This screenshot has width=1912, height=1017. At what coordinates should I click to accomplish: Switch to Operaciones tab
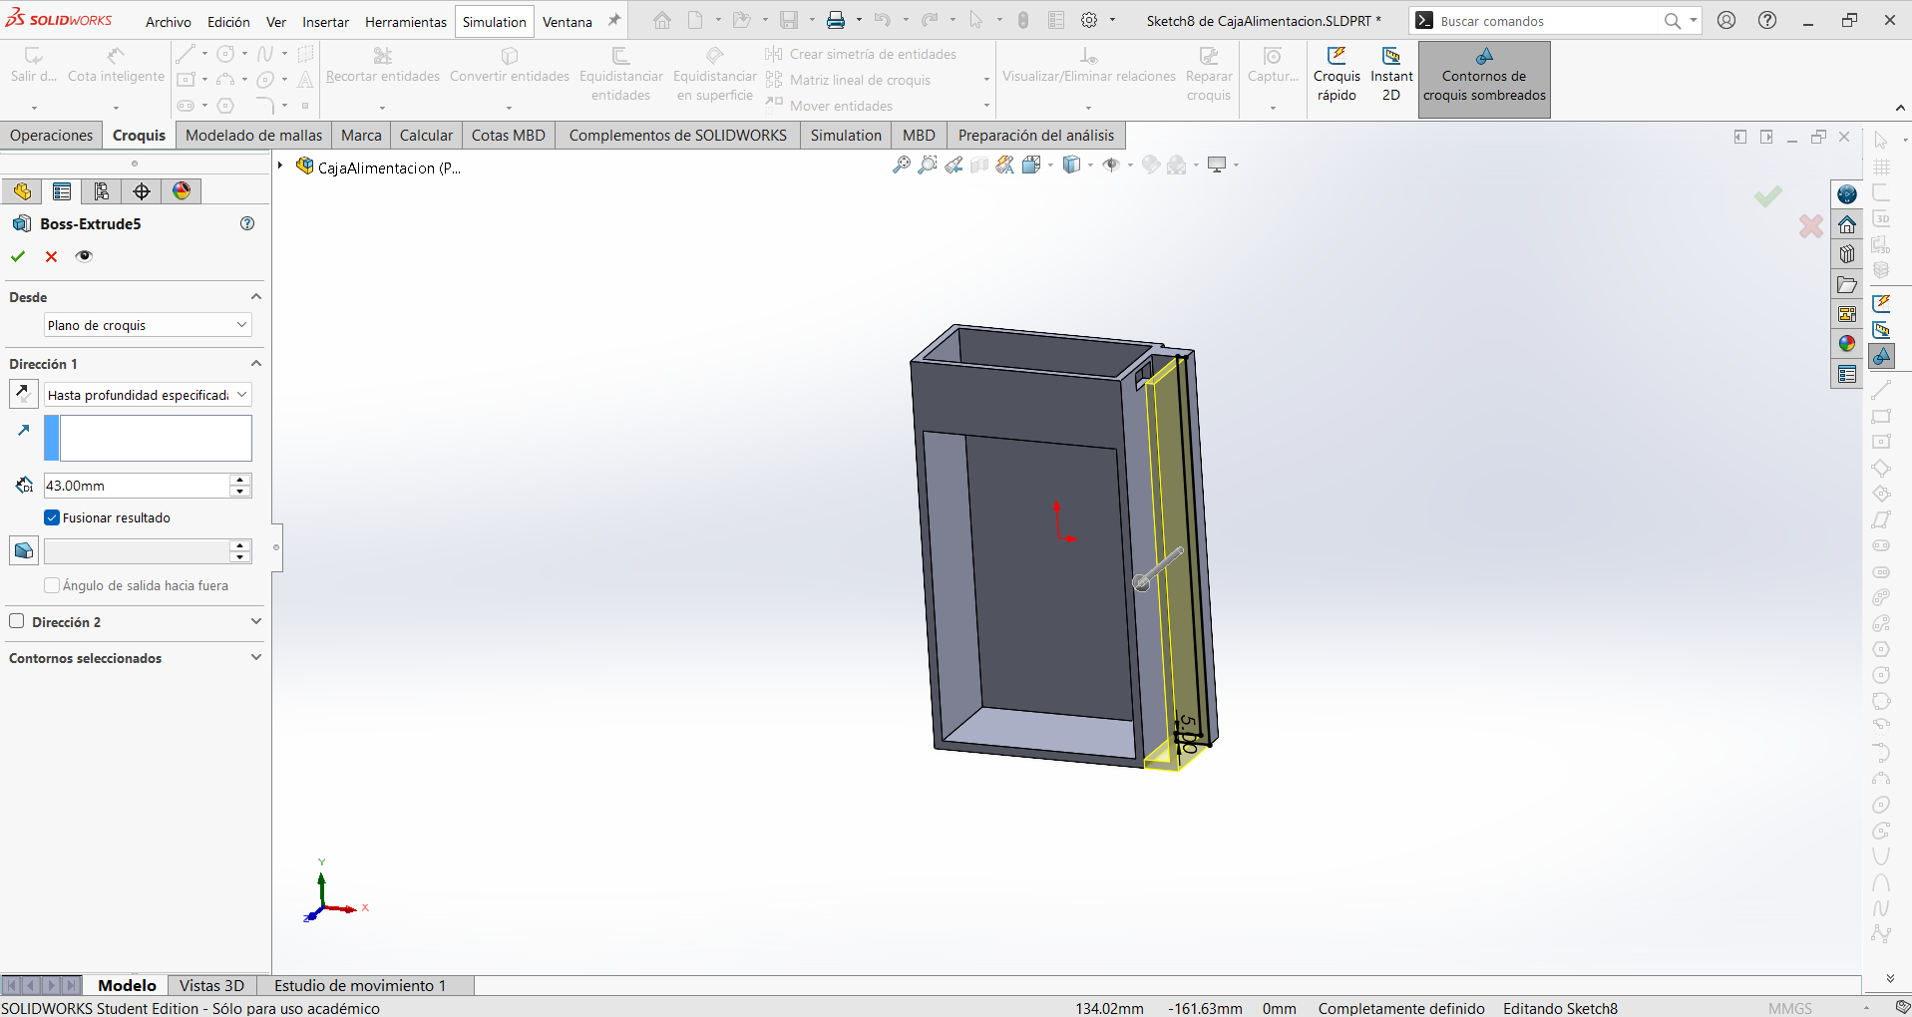coord(52,136)
